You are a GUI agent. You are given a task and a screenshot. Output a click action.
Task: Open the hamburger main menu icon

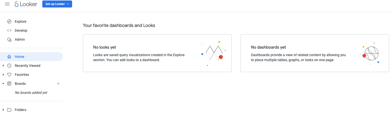7,4
